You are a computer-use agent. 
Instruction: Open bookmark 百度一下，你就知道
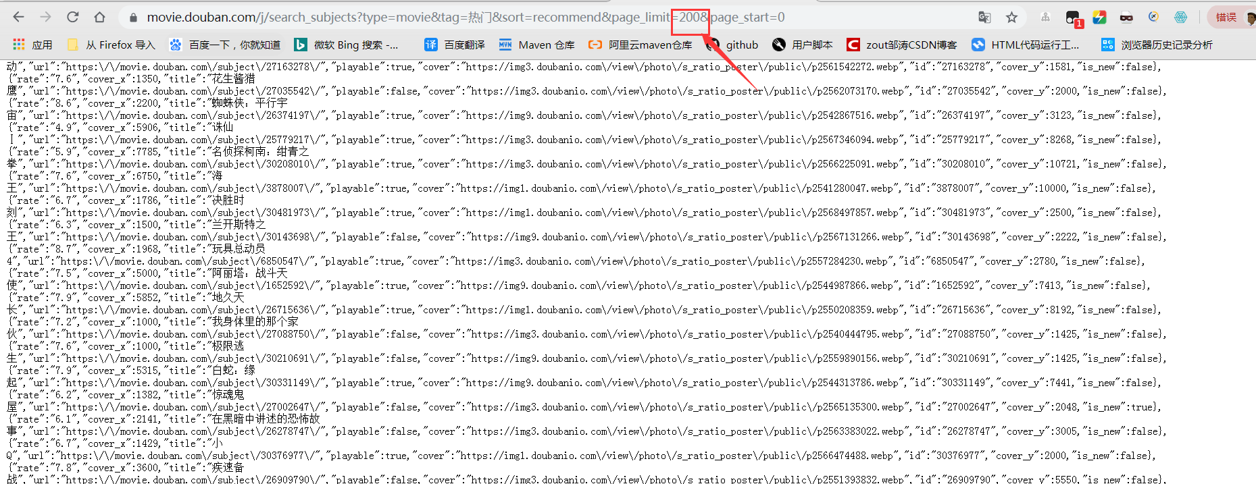(225, 45)
